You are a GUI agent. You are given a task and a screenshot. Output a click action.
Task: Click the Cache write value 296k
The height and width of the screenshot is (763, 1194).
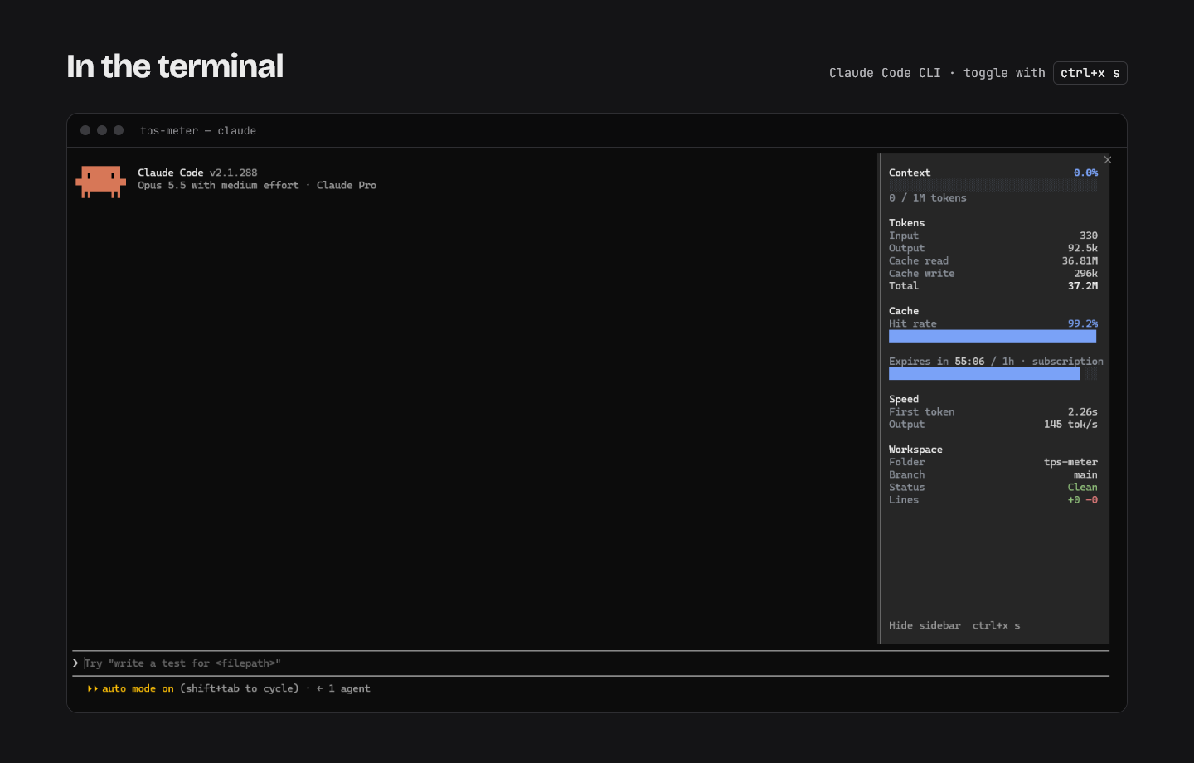tap(1085, 273)
